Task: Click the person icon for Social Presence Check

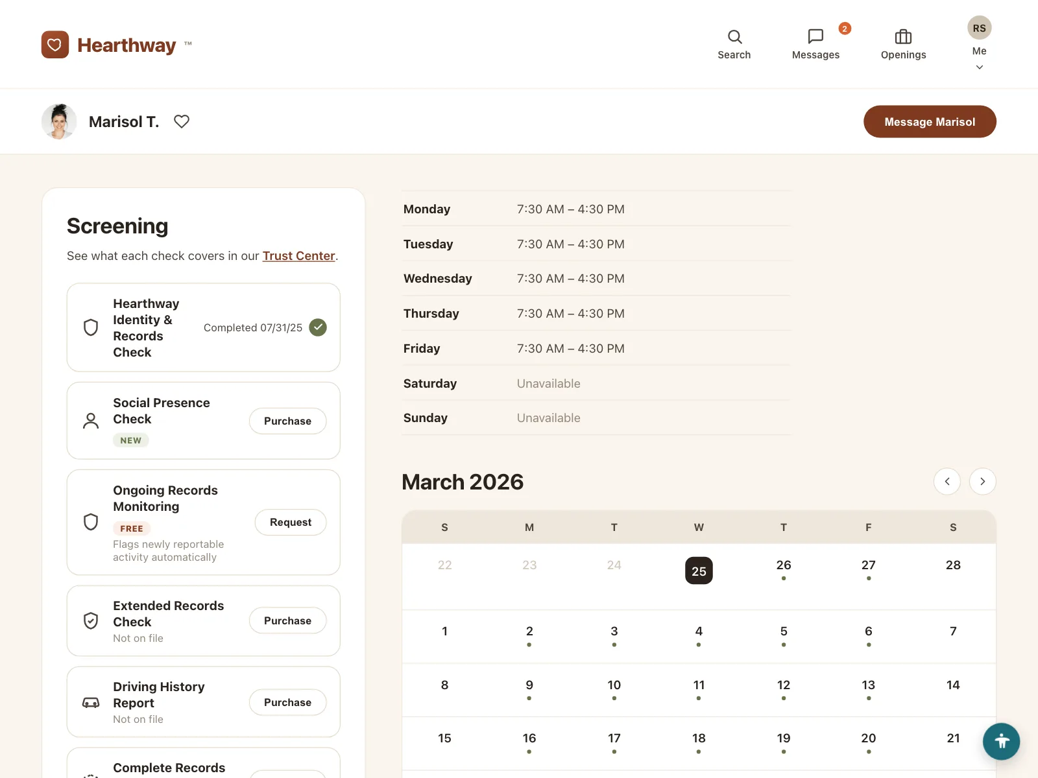Action: (91, 421)
